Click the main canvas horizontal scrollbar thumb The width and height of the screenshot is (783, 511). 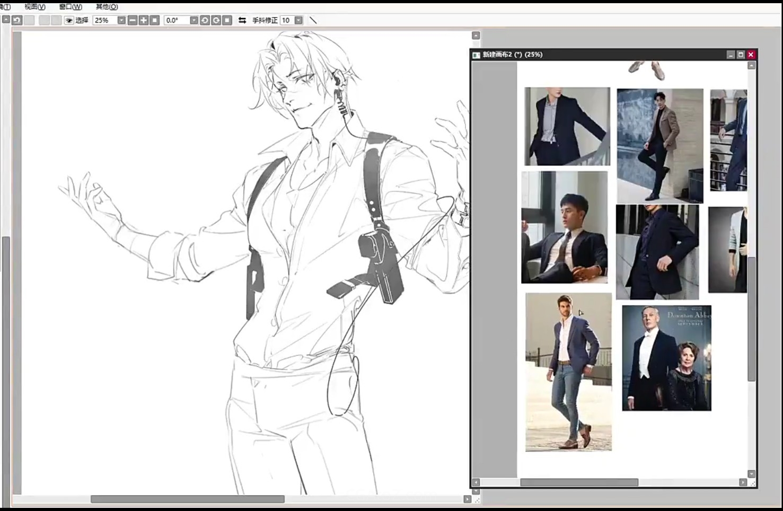(187, 499)
